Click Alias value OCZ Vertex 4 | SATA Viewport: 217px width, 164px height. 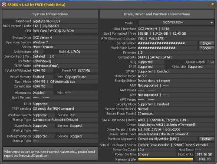click(154, 29)
